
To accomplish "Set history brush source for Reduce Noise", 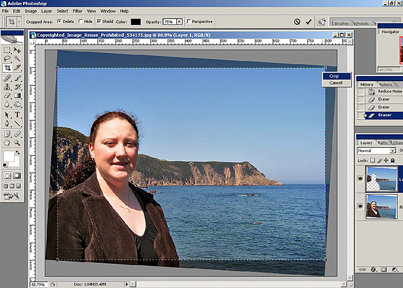I will (361, 92).
